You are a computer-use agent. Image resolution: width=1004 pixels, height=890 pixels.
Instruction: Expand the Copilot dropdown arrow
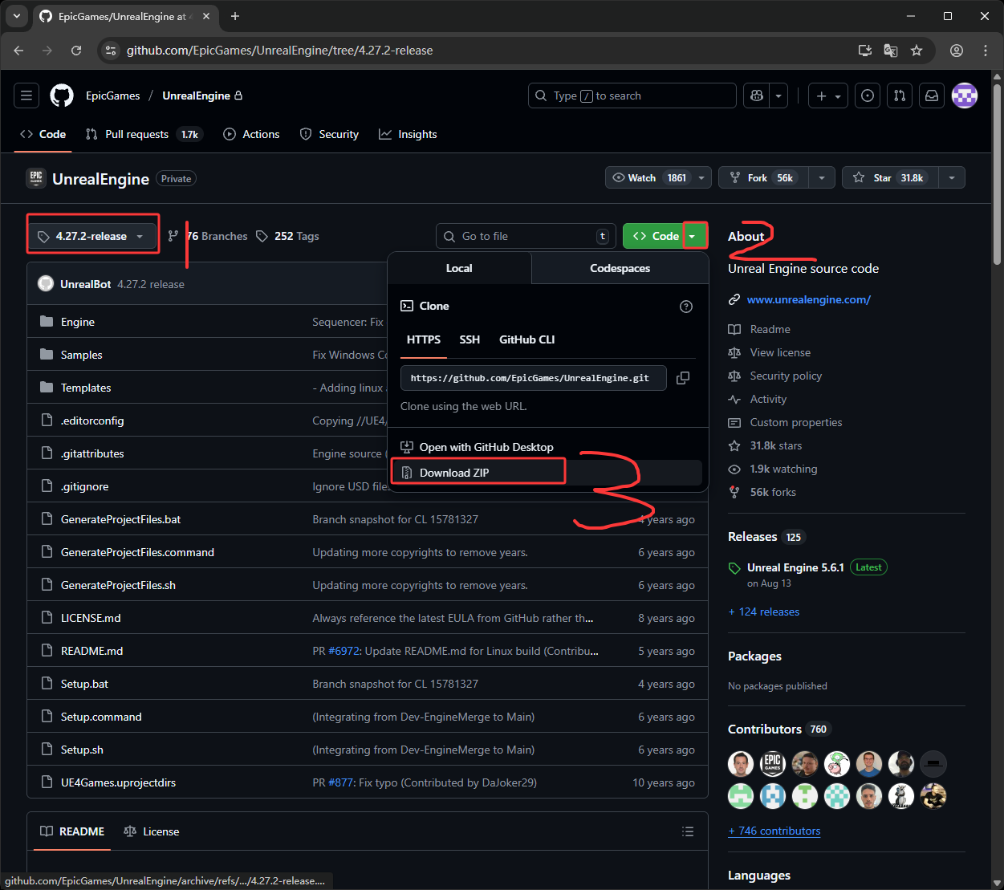coord(778,96)
